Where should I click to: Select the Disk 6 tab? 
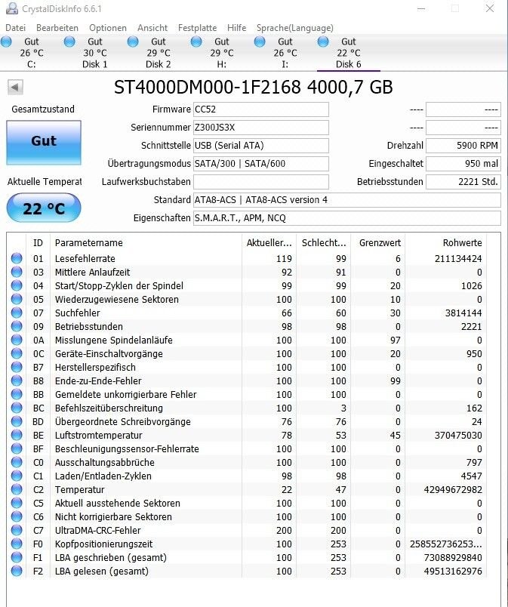click(349, 53)
